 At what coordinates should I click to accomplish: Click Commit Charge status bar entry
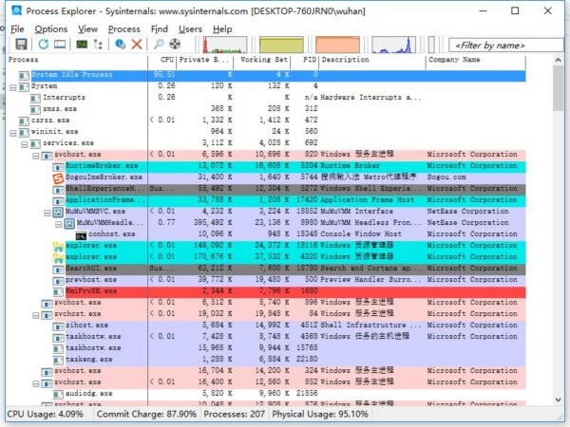(146, 415)
